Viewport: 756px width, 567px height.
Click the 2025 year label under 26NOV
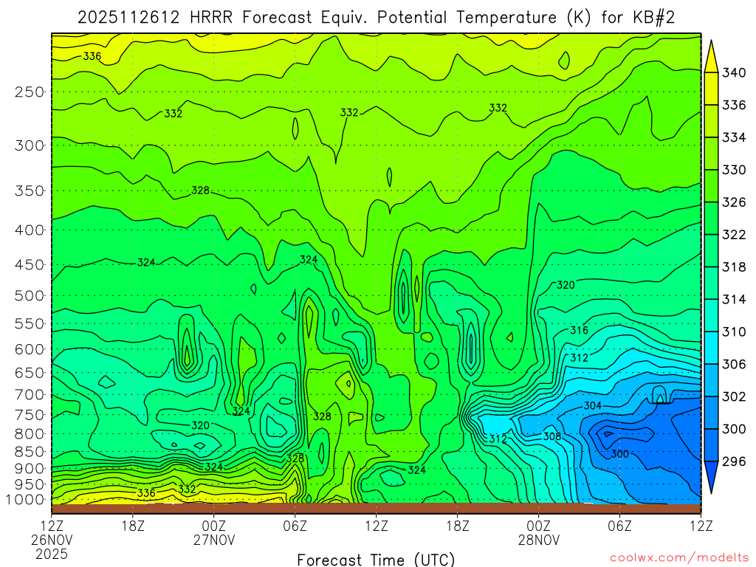tap(52, 554)
